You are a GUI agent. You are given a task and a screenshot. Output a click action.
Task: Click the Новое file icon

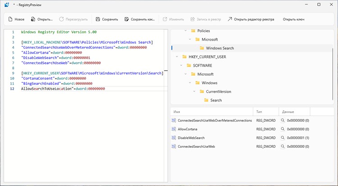point(10,19)
